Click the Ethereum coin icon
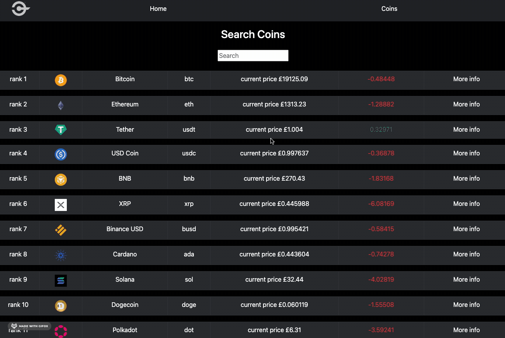Image resolution: width=505 pixels, height=338 pixels. 61,105
